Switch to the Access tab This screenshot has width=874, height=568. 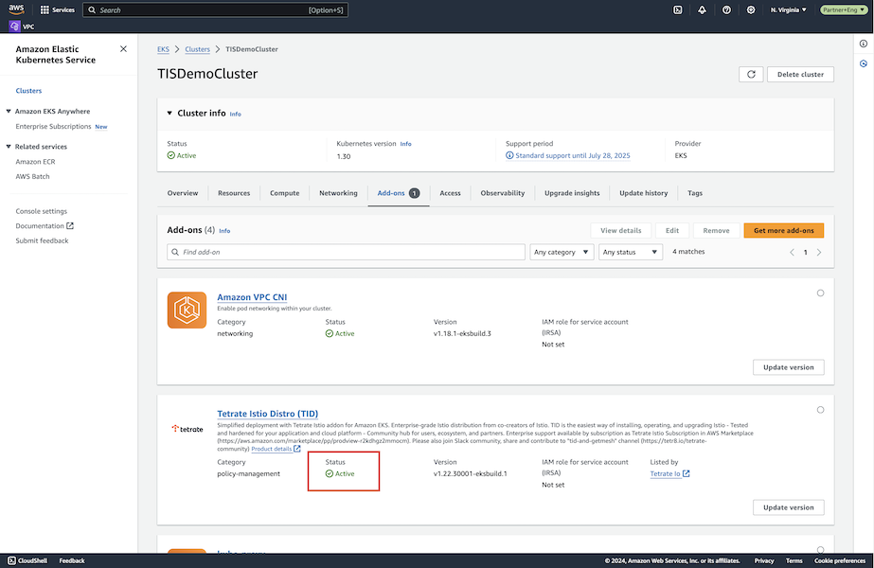[x=451, y=193]
